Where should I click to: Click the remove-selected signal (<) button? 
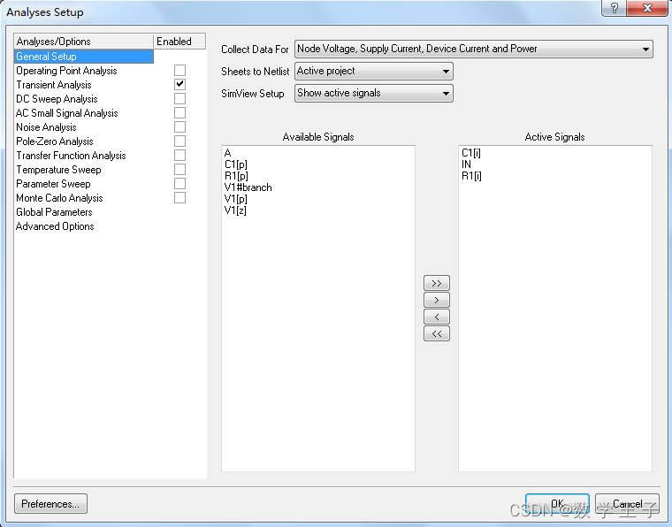(437, 317)
